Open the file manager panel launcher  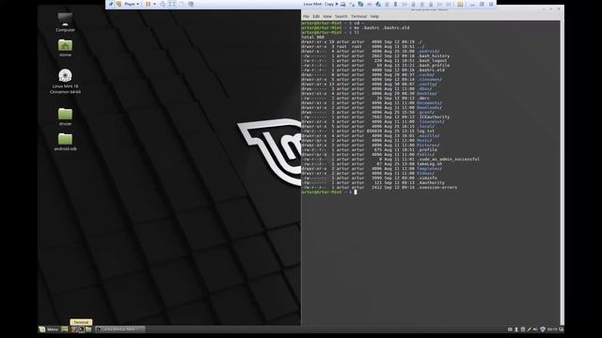click(x=88, y=330)
